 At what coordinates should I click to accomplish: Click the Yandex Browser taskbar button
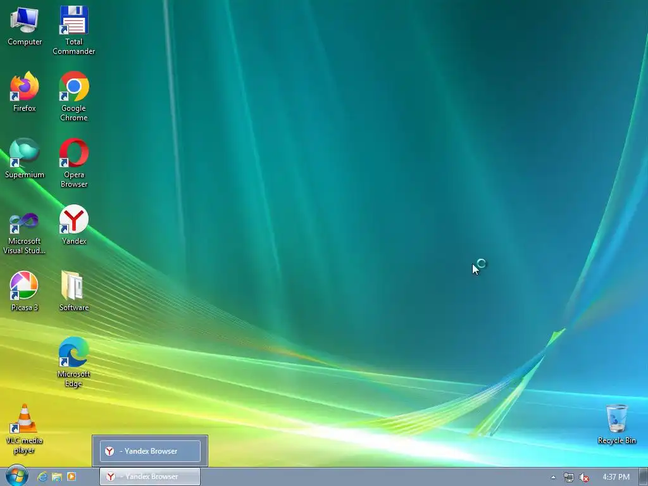click(x=149, y=477)
